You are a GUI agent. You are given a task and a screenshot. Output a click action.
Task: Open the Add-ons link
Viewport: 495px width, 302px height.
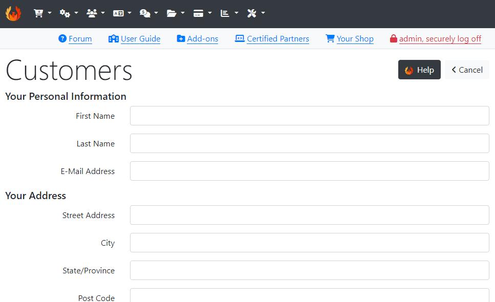coord(203,39)
